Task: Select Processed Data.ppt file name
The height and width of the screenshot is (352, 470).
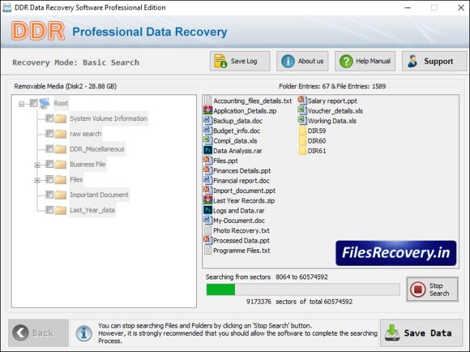Action: coord(241,241)
